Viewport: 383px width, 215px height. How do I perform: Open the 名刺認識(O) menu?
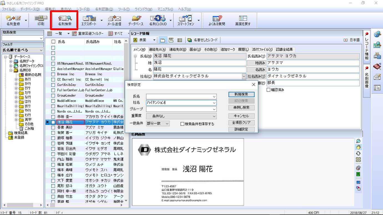pos(104,9)
